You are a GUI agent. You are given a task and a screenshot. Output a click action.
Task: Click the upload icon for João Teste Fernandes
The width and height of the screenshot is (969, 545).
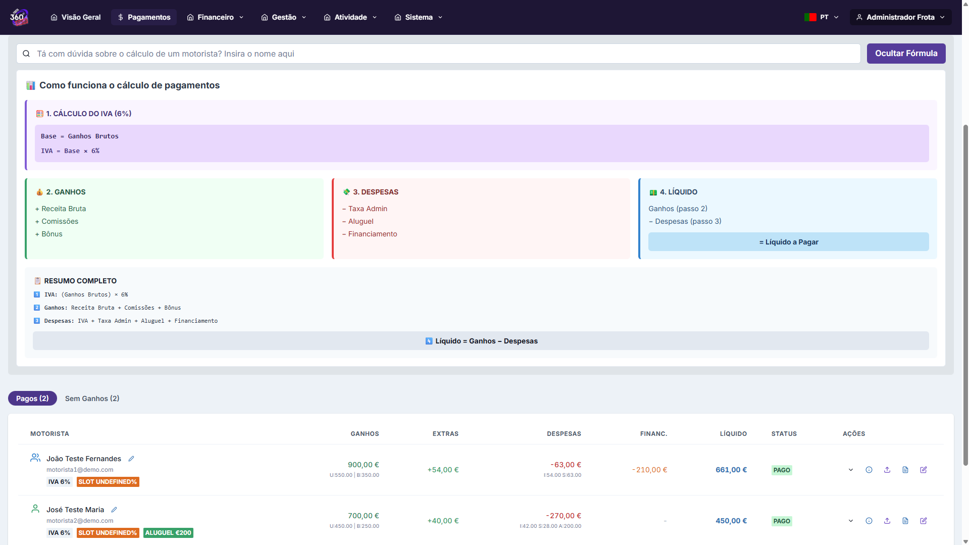[x=887, y=470]
